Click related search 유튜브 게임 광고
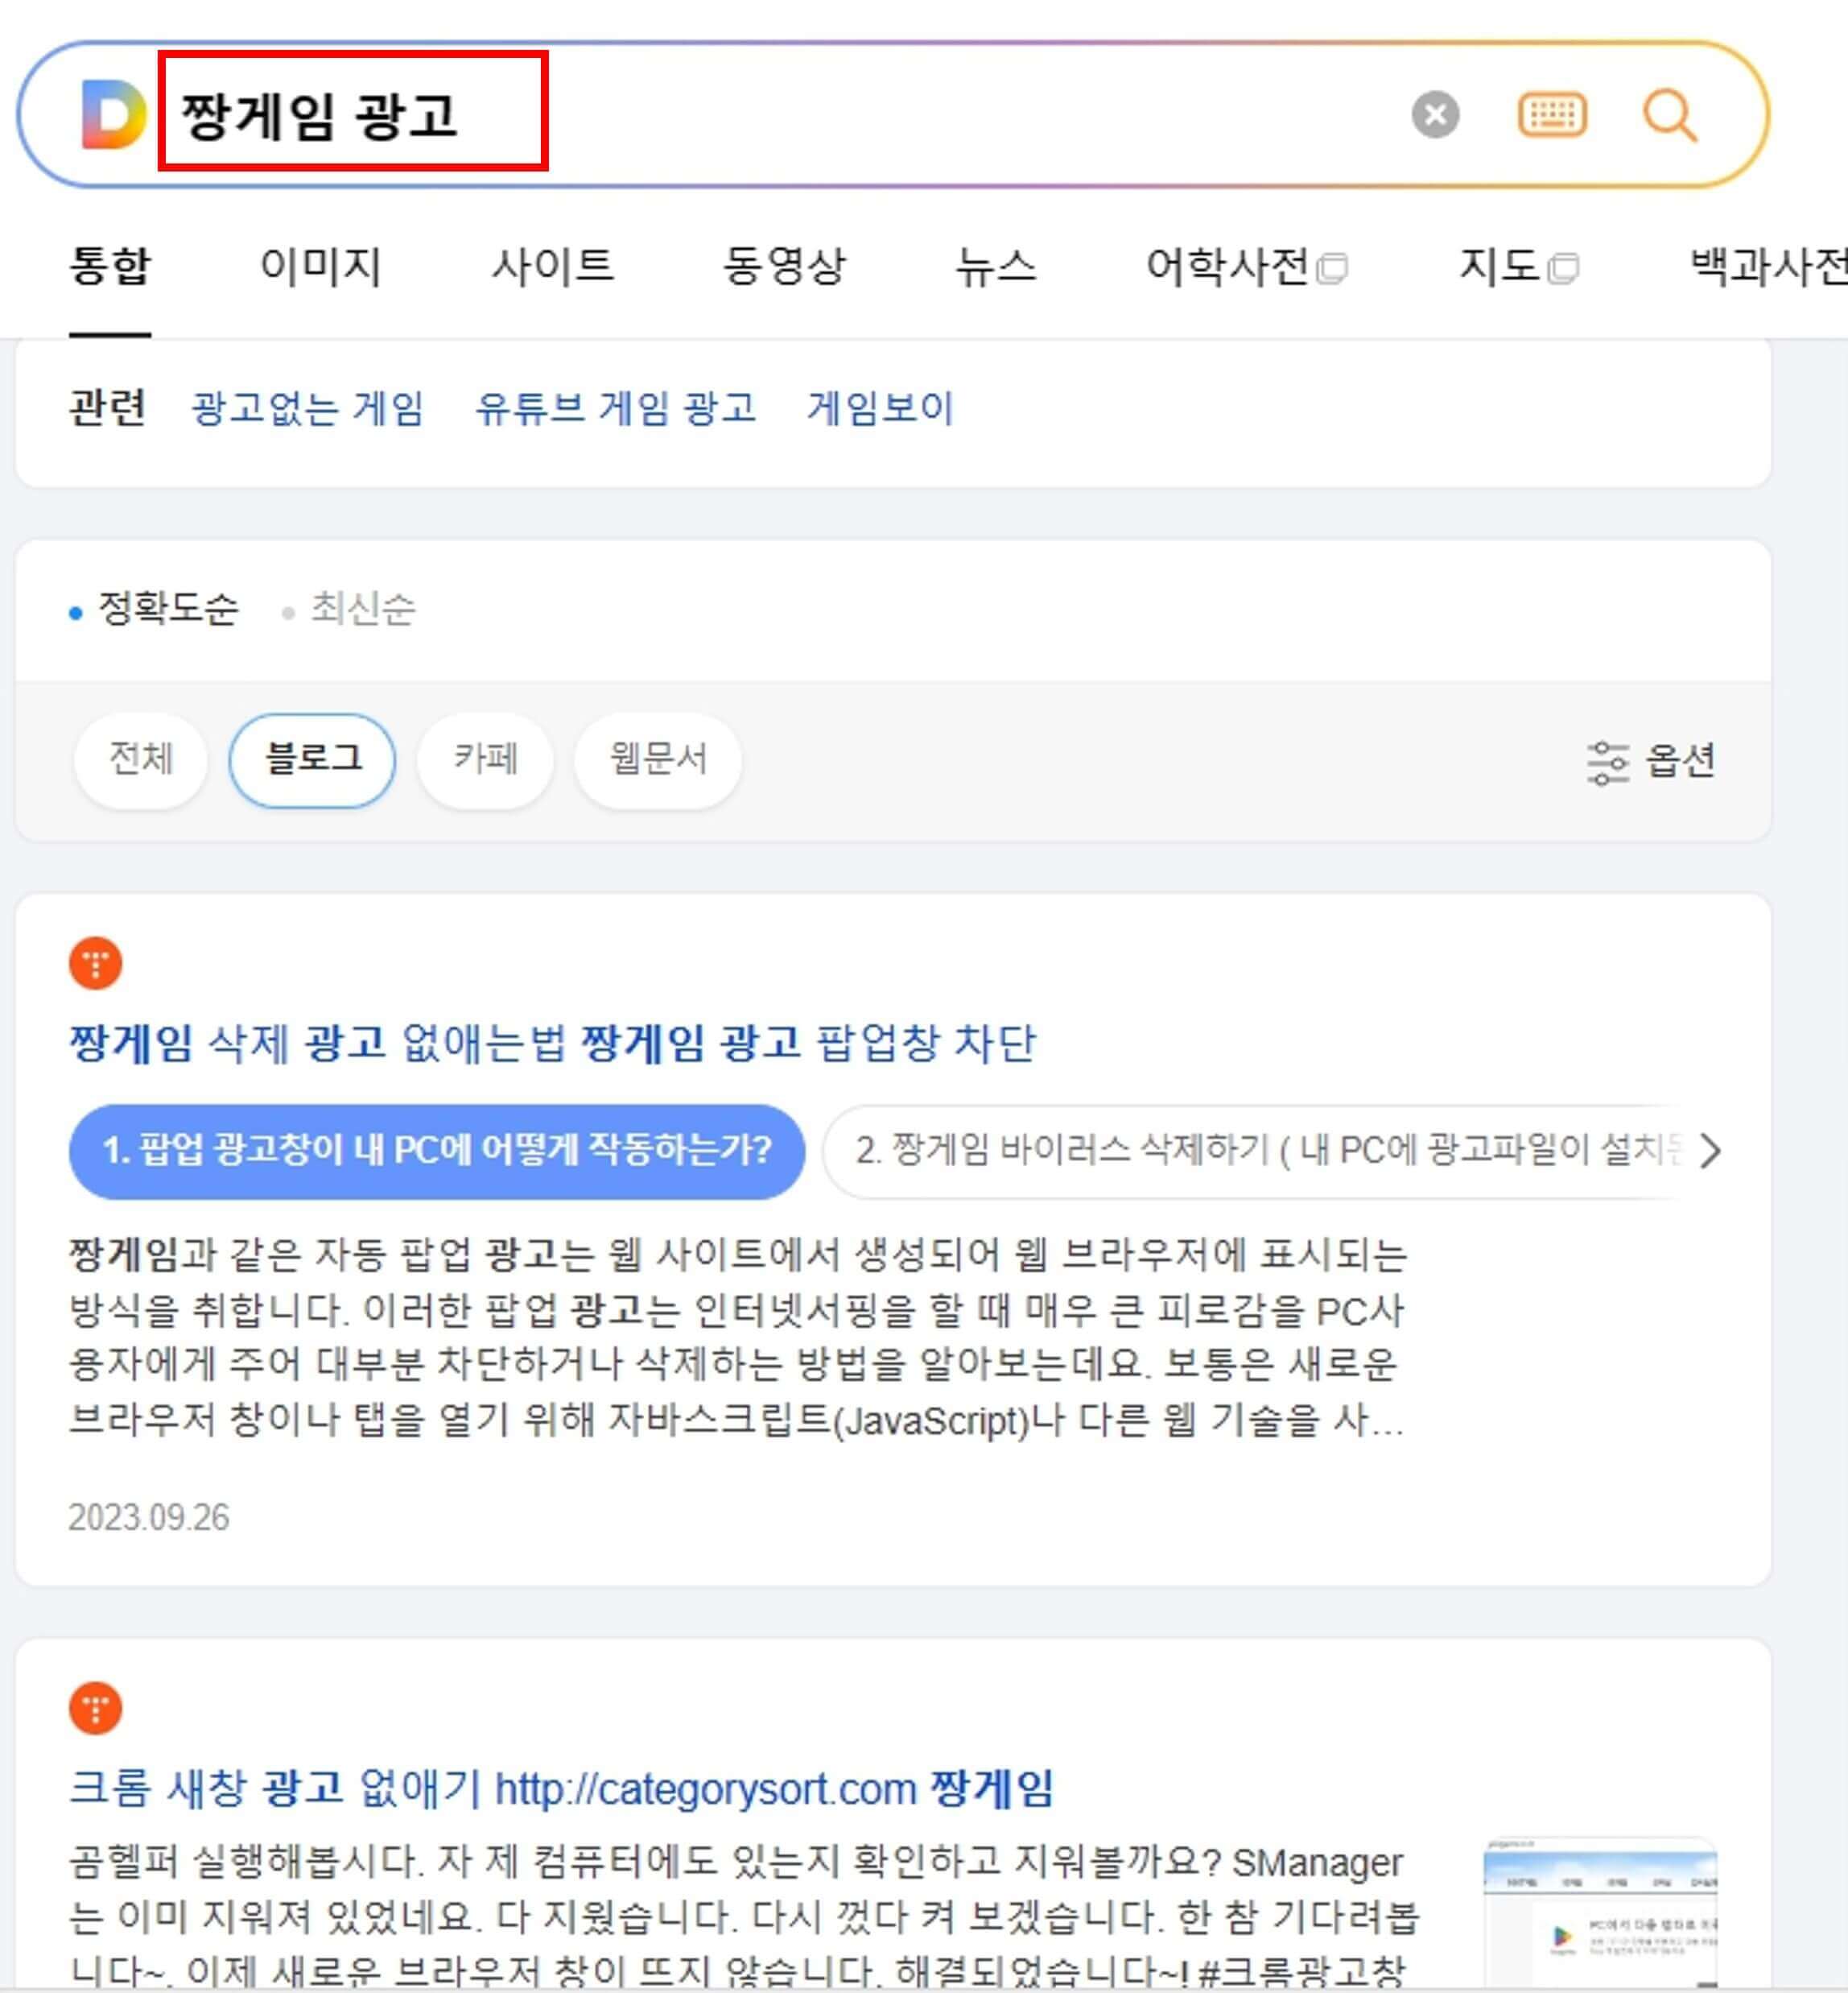This screenshot has height=1993, width=1848. click(x=616, y=408)
